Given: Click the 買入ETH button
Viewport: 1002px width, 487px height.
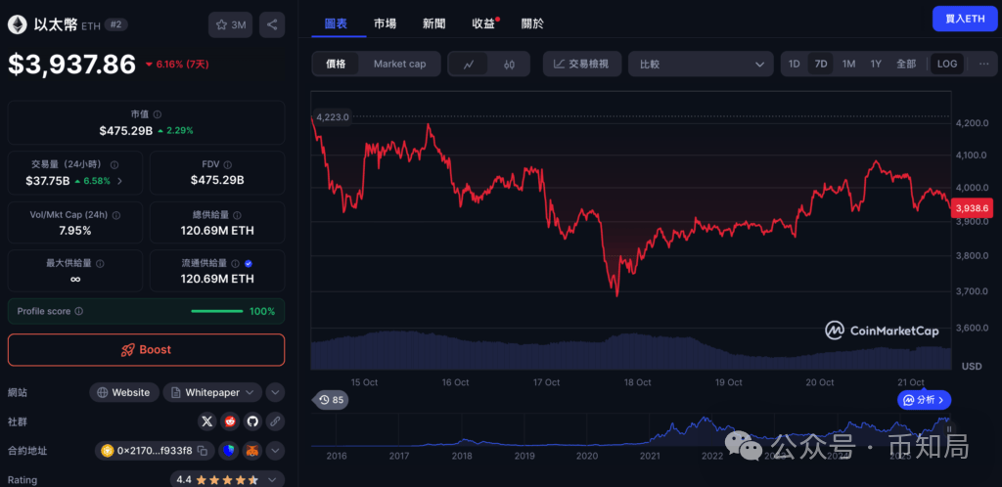Looking at the screenshot, I should [965, 19].
